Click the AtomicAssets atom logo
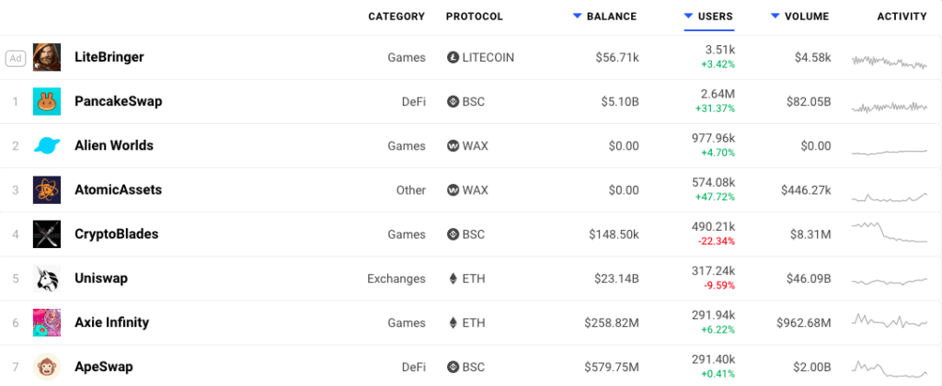Image resolution: width=942 pixels, height=386 pixels. [x=47, y=190]
